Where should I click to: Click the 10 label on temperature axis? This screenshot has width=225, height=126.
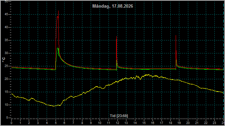tap(6, 105)
